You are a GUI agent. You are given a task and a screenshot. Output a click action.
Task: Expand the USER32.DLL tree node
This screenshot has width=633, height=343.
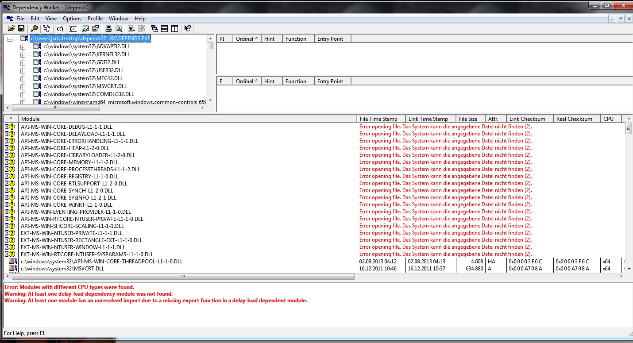coord(23,71)
